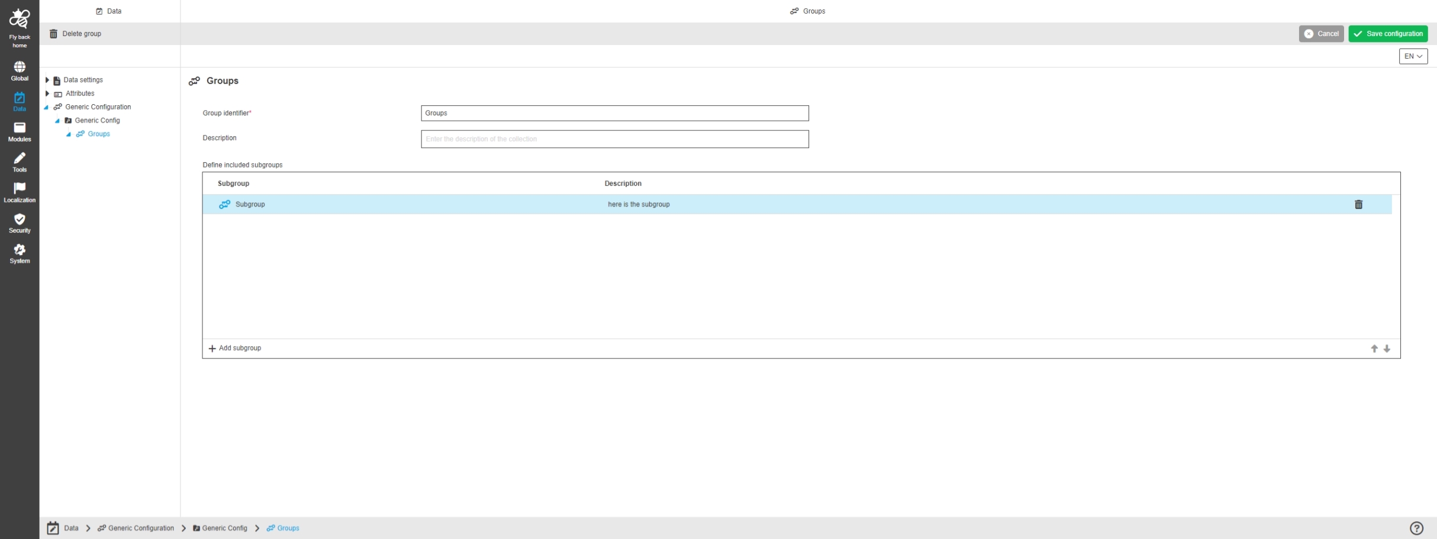Go to Data in the breadcrumb
The image size is (1437, 539).
71,528
